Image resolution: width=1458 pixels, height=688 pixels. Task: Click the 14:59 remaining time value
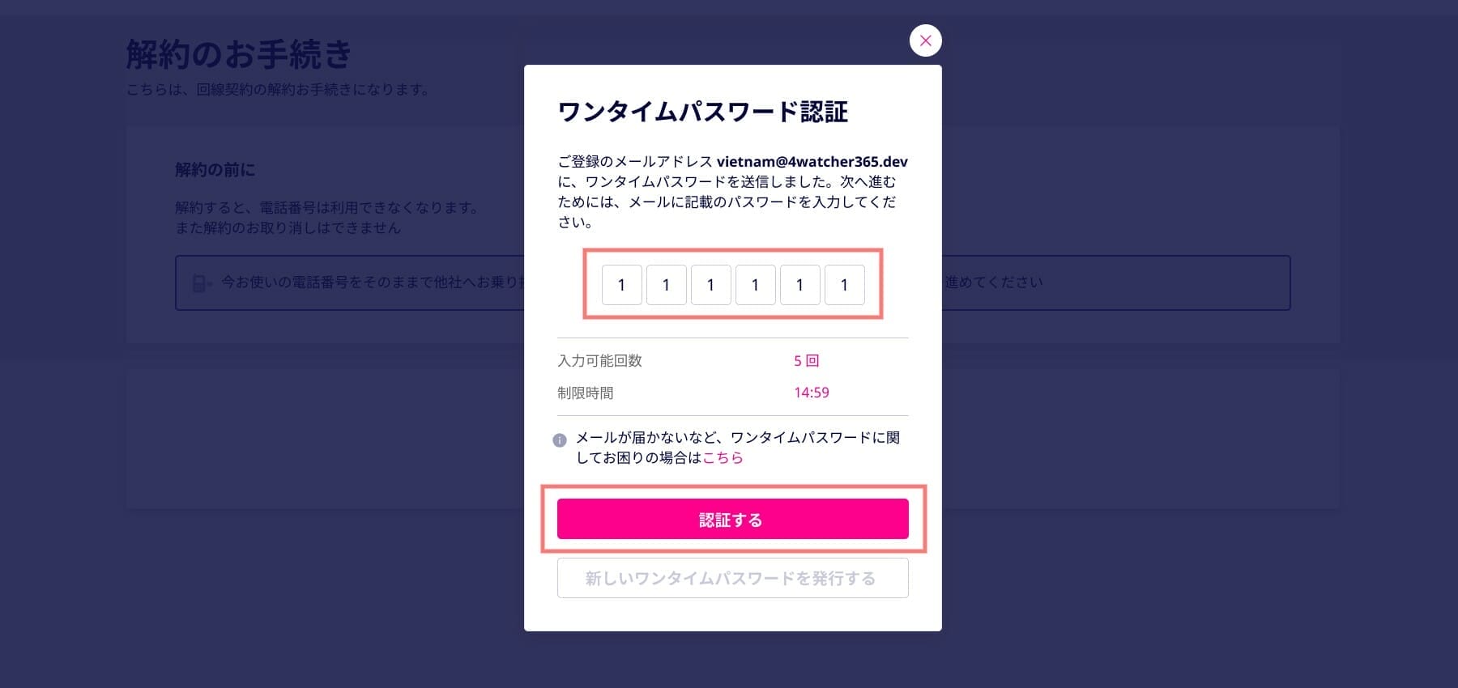coord(811,393)
